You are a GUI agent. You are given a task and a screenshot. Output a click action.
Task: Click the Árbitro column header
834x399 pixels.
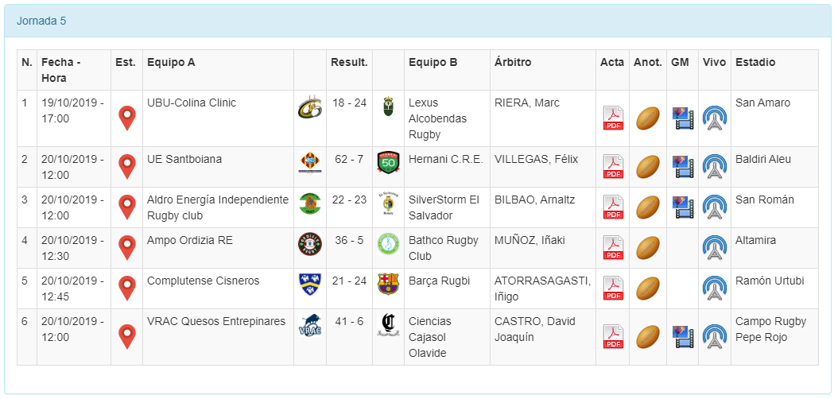[513, 62]
